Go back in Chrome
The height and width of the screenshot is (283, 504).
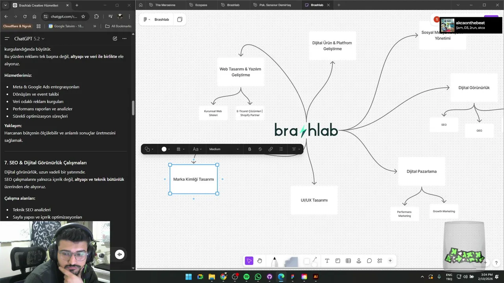coord(6,17)
